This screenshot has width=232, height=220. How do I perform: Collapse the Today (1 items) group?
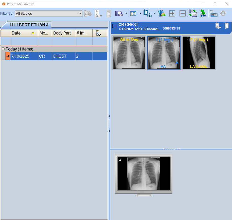(x=3, y=49)
